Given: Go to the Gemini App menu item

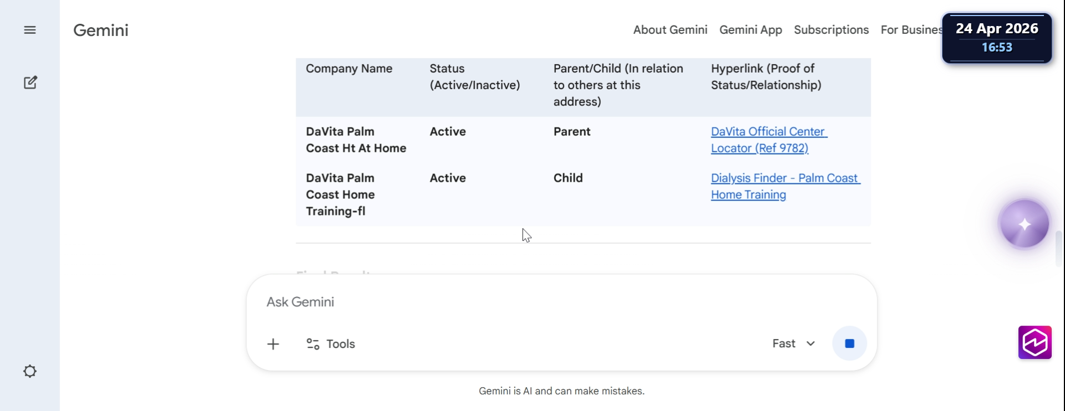Looking at the screenshot, I should tap(750, 30).
